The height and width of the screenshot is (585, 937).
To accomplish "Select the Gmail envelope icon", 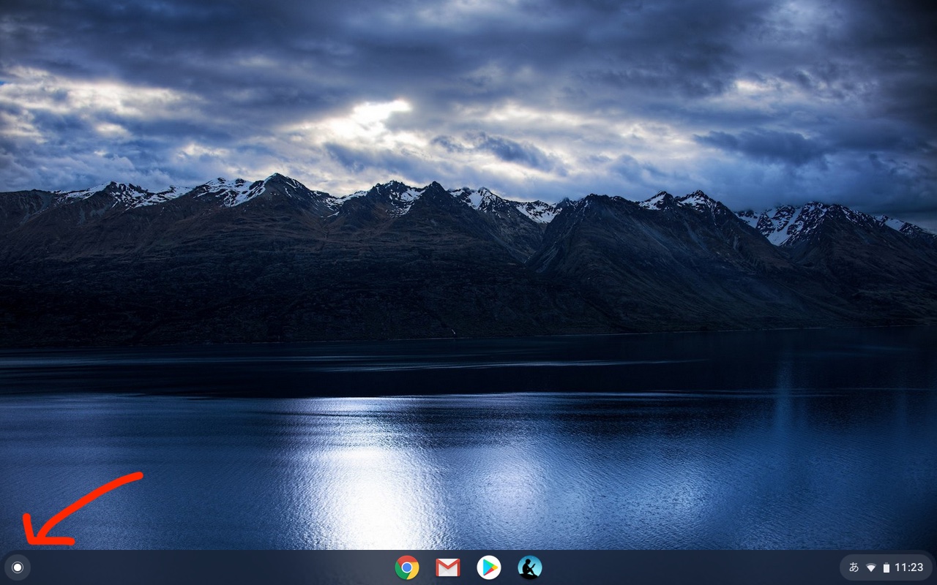I will pyautogui.click(x=448, y=567).
